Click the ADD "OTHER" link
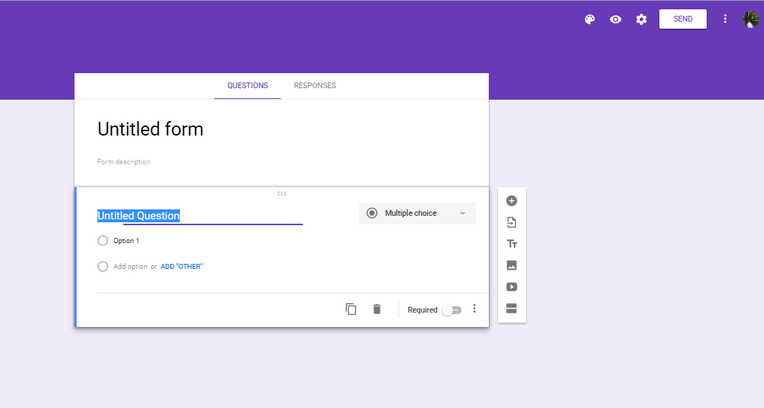The height and width of the screenshot is (408, 764). [x=182, y=267]
